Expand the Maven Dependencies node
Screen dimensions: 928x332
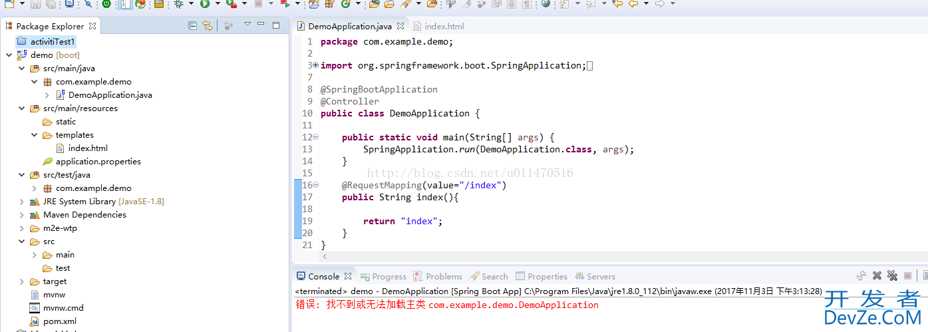click(22, 215)
